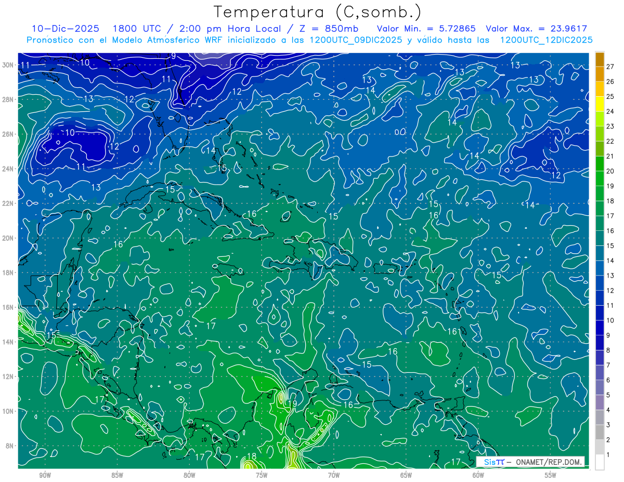Viewport: 624px width, 482px height.
Task: Click the '20' value on the color scale
Action: click(610, 171)
